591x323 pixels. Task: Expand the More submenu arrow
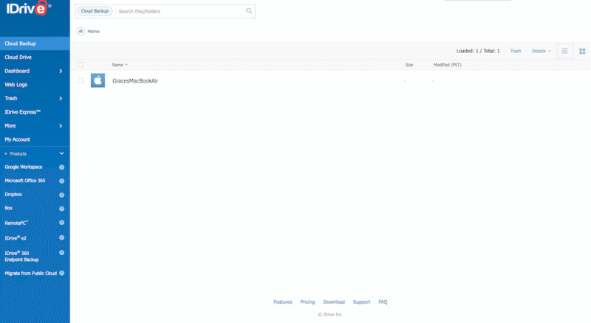point(61,126)
